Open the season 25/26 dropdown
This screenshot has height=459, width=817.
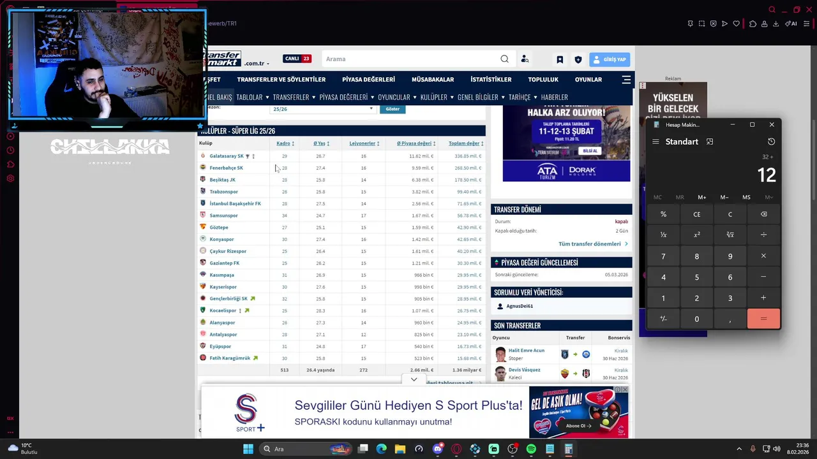click(322, 109)
